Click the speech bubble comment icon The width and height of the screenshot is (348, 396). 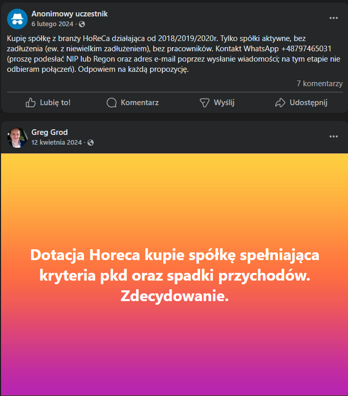[112, 103]
